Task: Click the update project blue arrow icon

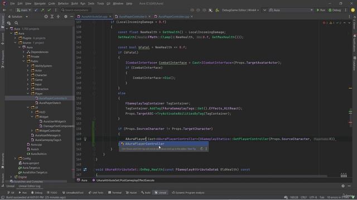Action: tap(36, 10)
